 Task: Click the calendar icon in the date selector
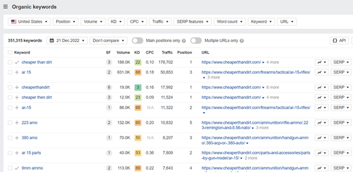(x=52, y=41)
